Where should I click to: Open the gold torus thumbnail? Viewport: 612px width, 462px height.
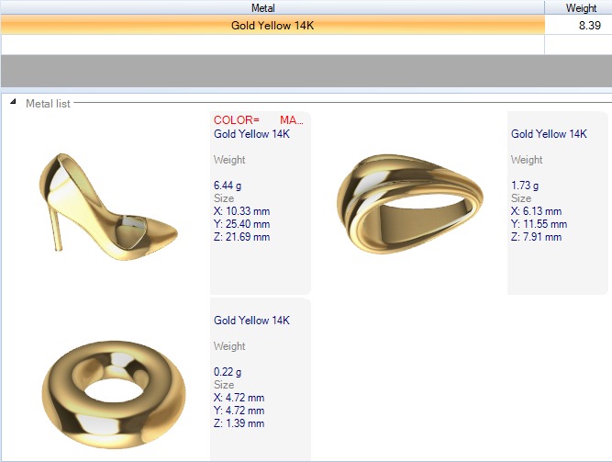[114, 394]
